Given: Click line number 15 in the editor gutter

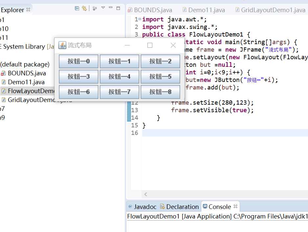Looking at the screenshot, I should (x=135, y=125).
